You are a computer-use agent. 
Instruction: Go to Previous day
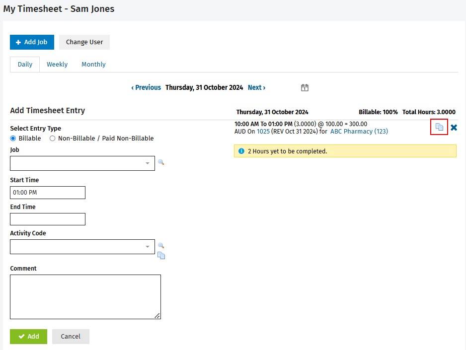146,87
